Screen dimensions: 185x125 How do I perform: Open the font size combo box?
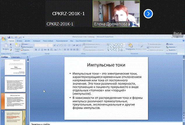tap(50, 45)
